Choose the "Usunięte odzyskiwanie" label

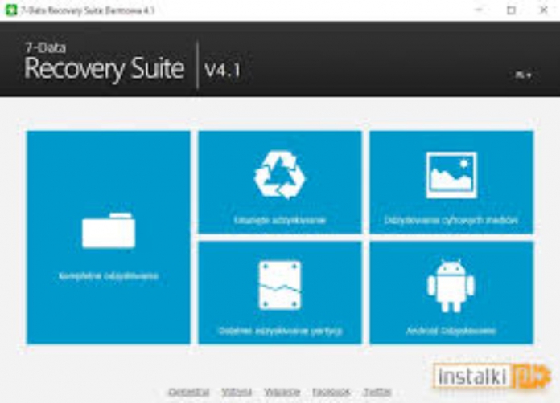279,219
